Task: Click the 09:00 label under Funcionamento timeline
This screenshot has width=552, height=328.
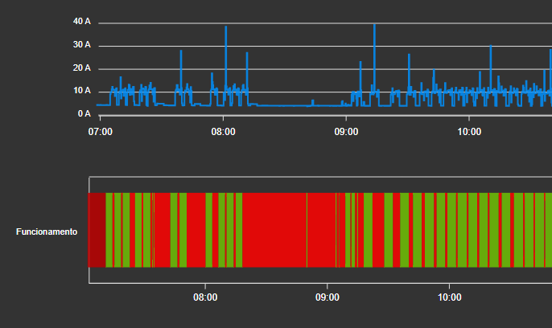Action: click(327, 297)
